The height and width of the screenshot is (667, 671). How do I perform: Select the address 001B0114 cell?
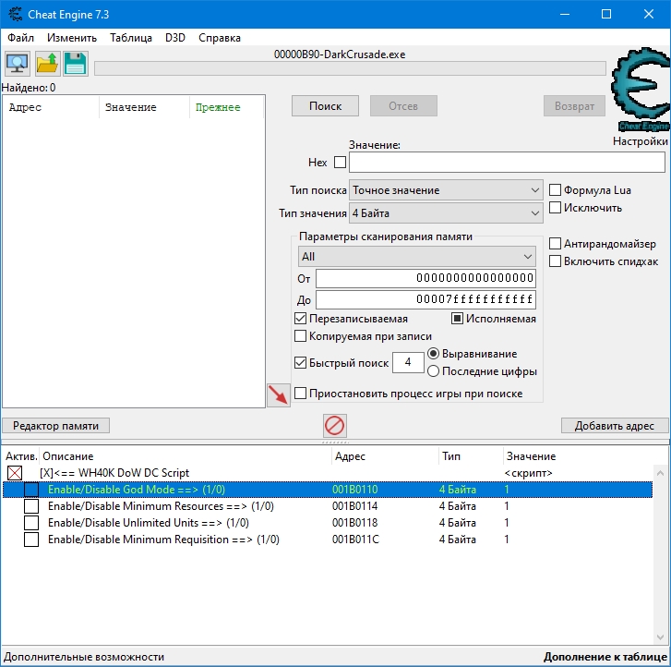pyautogui.click(x=354, y=506)
